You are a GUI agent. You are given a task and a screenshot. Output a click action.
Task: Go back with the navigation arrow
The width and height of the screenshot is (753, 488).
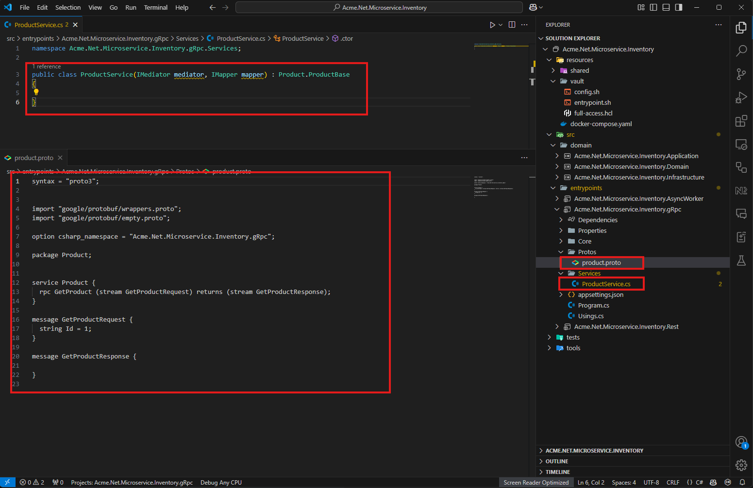click(212, 7)
